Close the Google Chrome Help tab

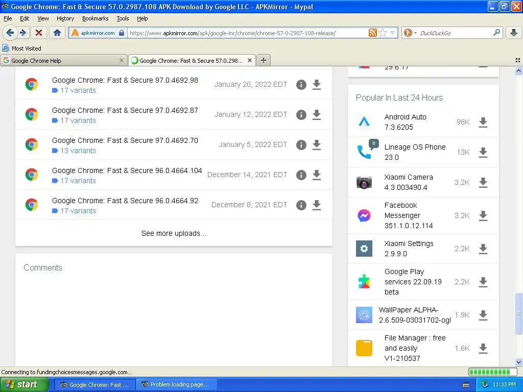(122, 60)
